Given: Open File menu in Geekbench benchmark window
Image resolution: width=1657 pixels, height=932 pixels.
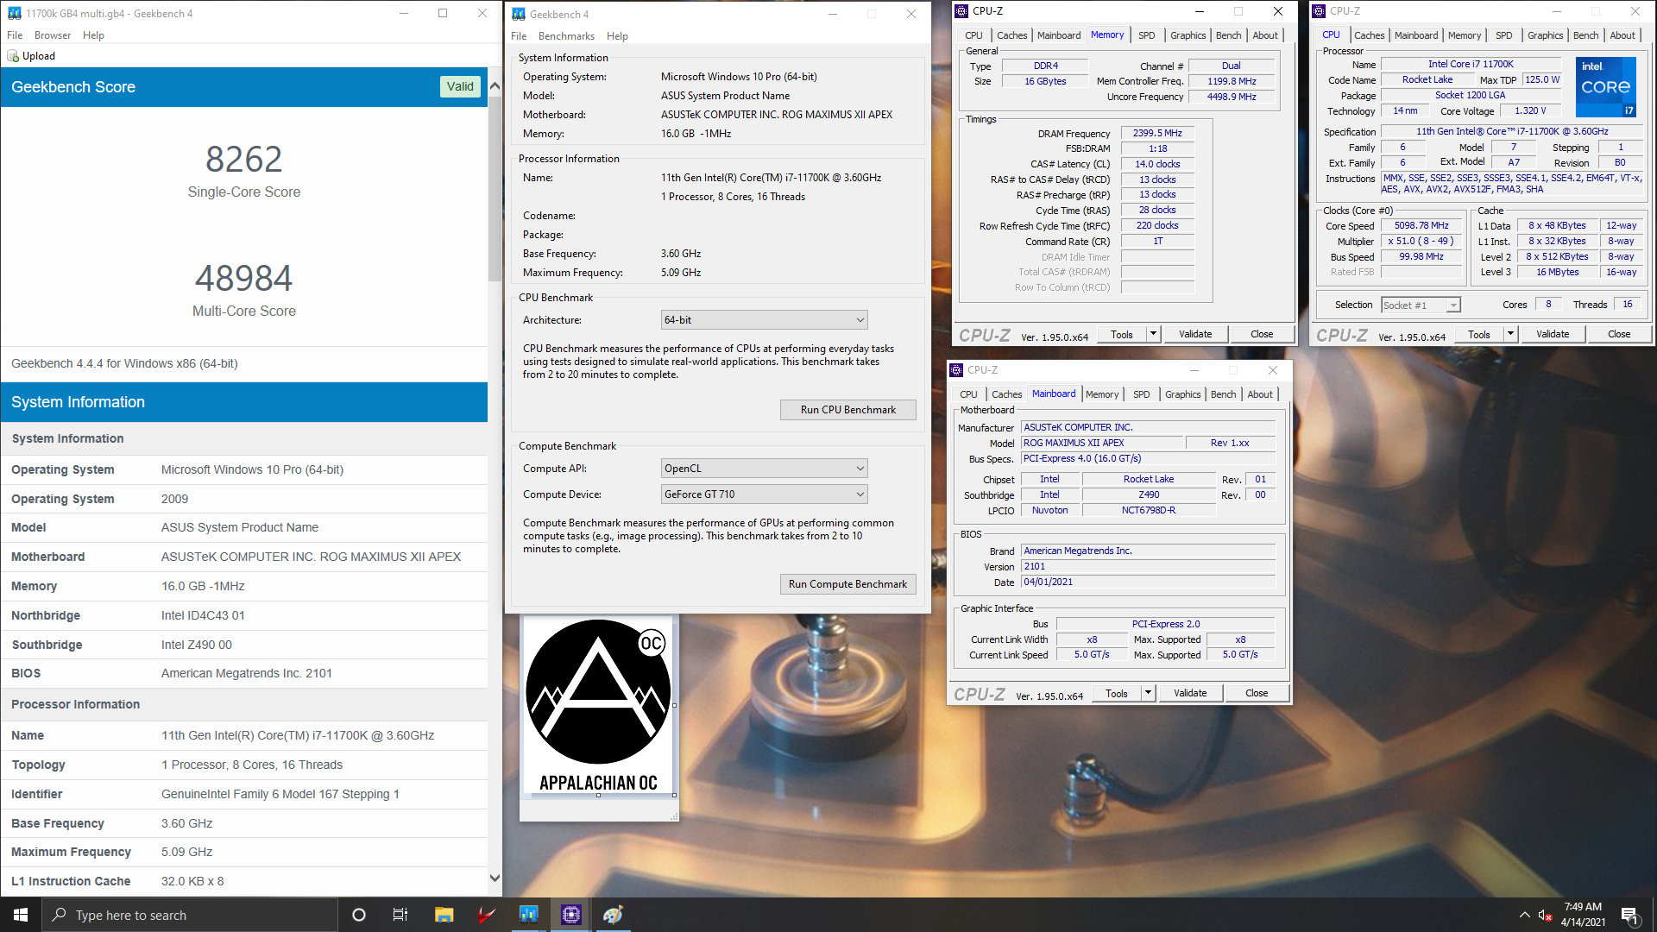Looking at the screenshot, I should (519, 36).
